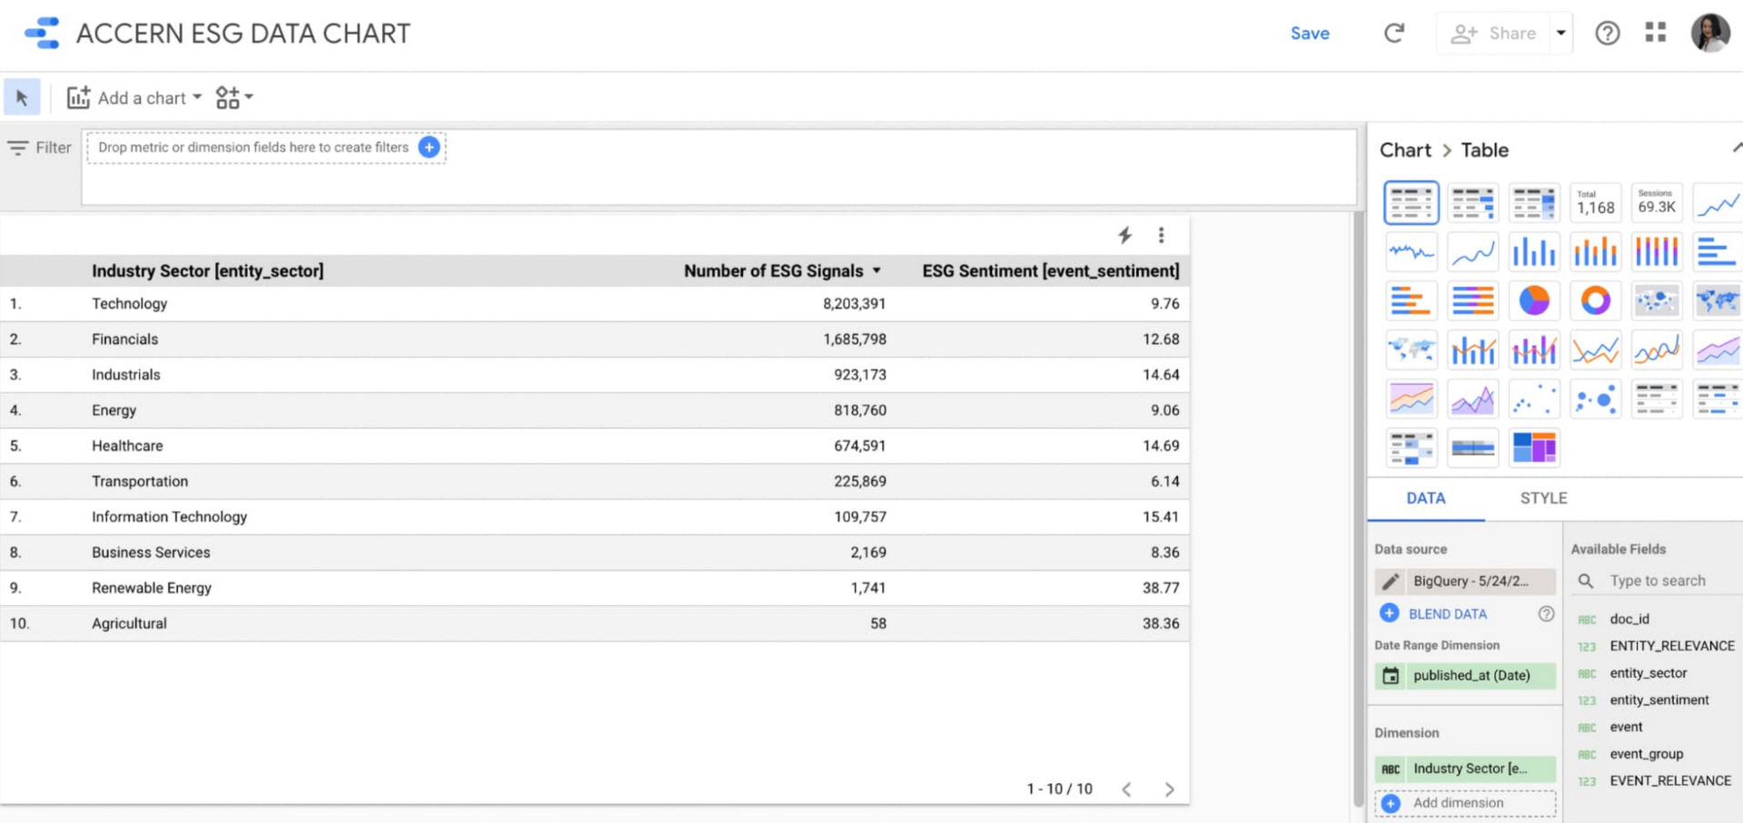Open the Add a chart dropdown

click(x=134, y=97)
